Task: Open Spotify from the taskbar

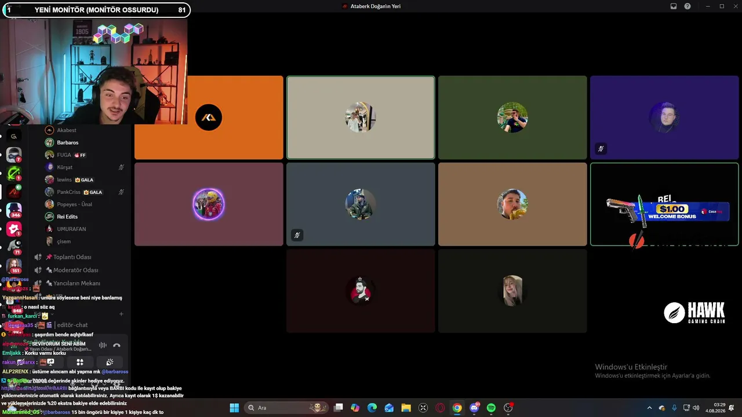Action: [491, 408]
